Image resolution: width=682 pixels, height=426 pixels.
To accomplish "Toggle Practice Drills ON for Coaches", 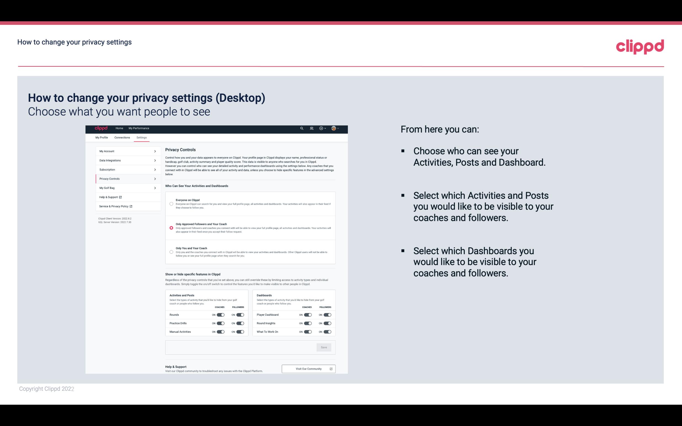I will (x=220, y=323).
